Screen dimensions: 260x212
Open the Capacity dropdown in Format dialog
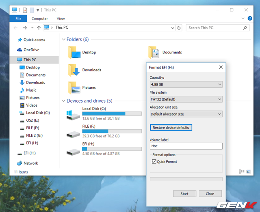186,84
